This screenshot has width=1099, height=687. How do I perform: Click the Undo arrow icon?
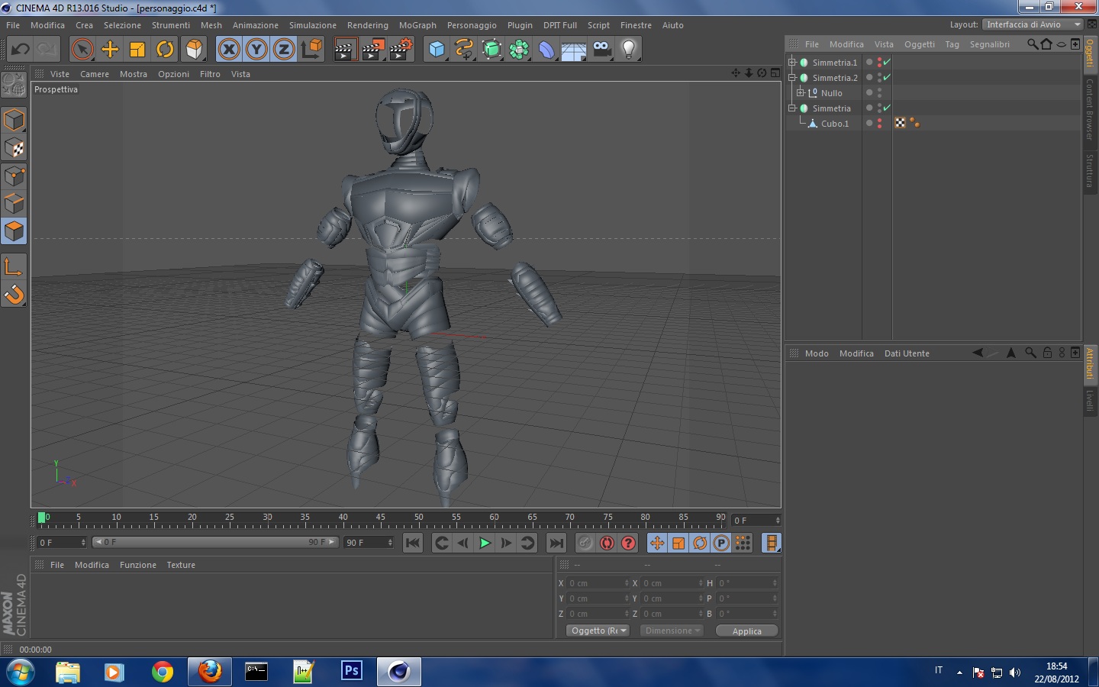[21, 50]
